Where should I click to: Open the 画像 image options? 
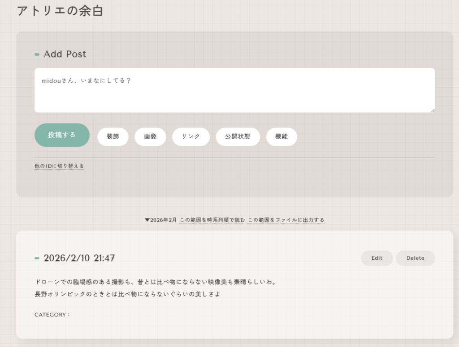click(x=150, y=137)
